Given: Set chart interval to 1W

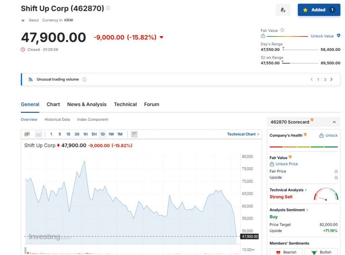Looking at the screenshot, I should click(111, 134).
